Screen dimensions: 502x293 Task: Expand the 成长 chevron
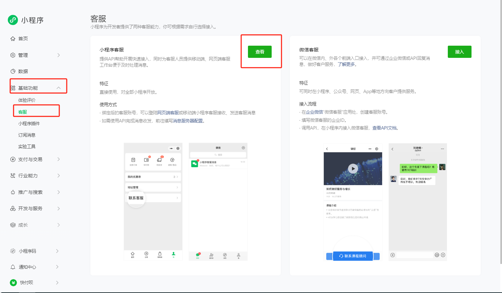tap(59, 225)
